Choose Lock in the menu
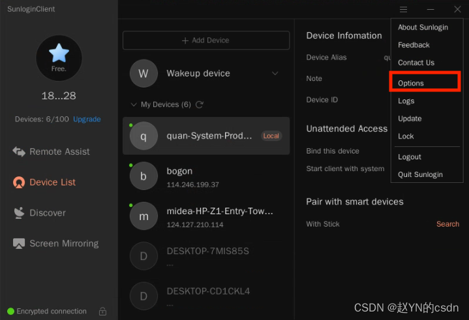The image size is (469, 320). point(406,136)
